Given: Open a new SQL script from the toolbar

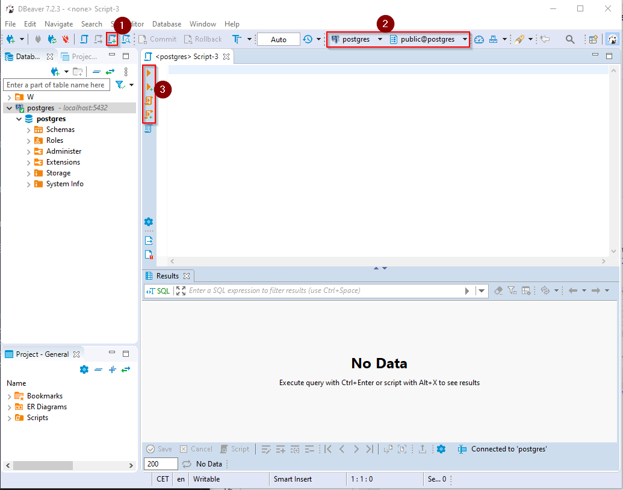Looking at the screenshot, I should [x=113, y=39].
